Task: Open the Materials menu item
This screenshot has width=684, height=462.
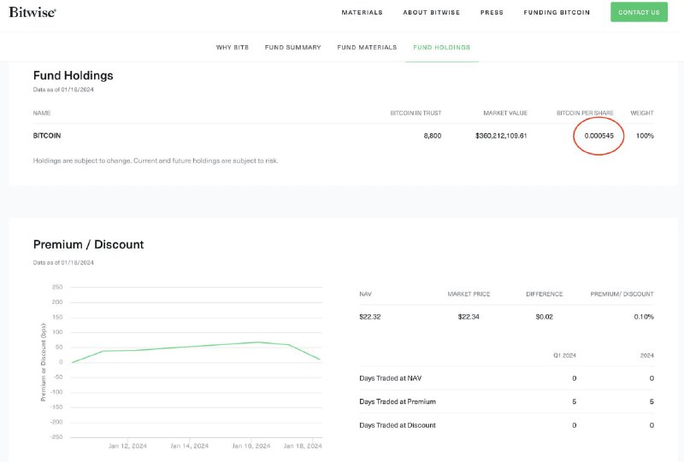Action: [362, 12]
